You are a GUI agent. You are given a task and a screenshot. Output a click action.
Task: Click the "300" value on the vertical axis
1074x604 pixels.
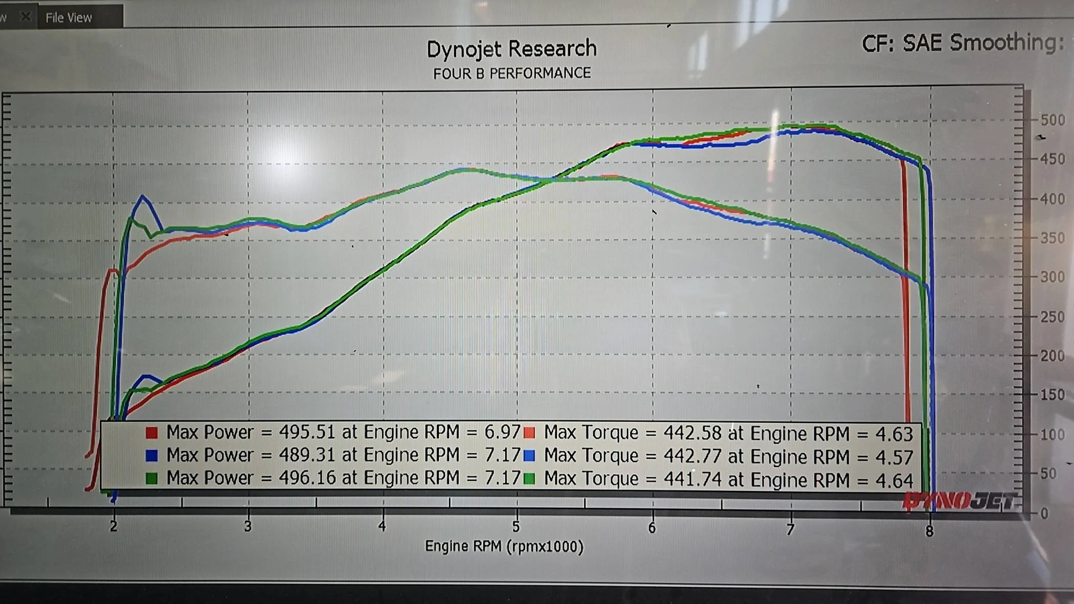click(x=1053, y=277)
